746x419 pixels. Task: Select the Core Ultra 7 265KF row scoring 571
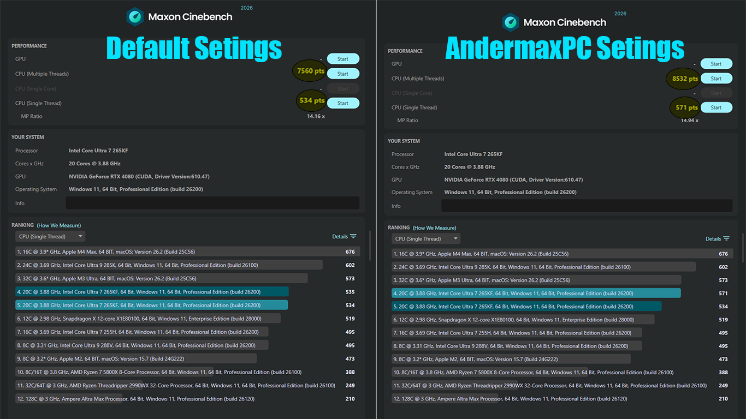561,293
